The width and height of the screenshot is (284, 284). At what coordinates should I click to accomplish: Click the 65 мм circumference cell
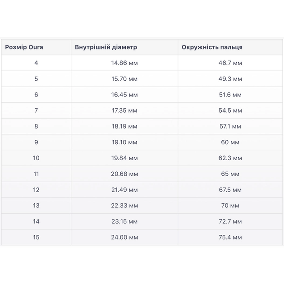click(230, 174)
